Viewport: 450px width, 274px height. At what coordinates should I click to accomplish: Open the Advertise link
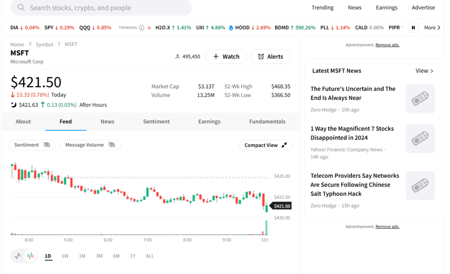[x=423, y=7]
